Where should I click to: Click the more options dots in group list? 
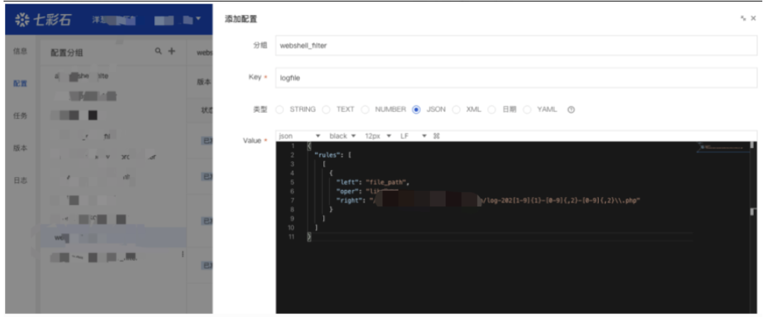pyautogui.click(x=183, y=254)
